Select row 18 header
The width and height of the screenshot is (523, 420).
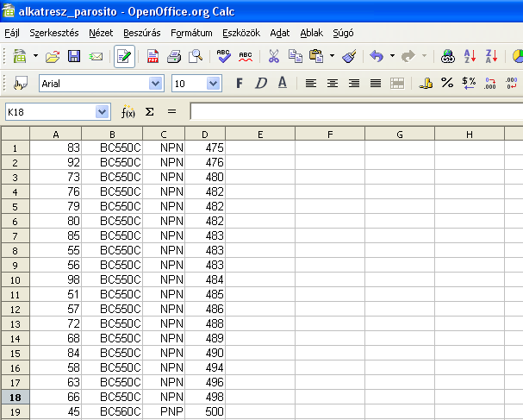pos(15,398)
